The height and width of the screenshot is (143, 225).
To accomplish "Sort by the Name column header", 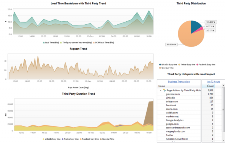I will pyautogui.click(x=162, y=86).
